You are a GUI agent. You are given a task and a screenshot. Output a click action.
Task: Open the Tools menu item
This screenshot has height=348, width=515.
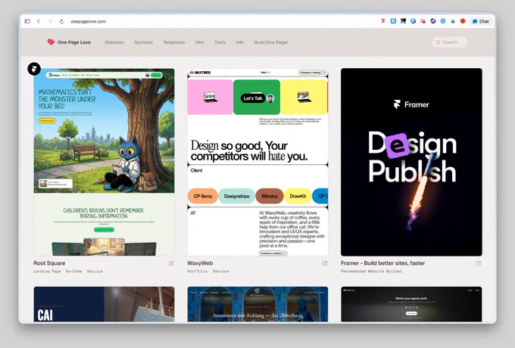(x=220, y=42)
